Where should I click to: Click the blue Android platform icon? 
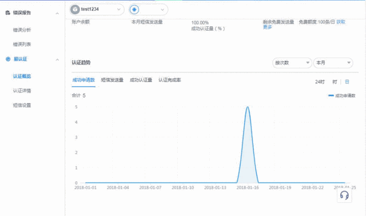pos(134,10)
